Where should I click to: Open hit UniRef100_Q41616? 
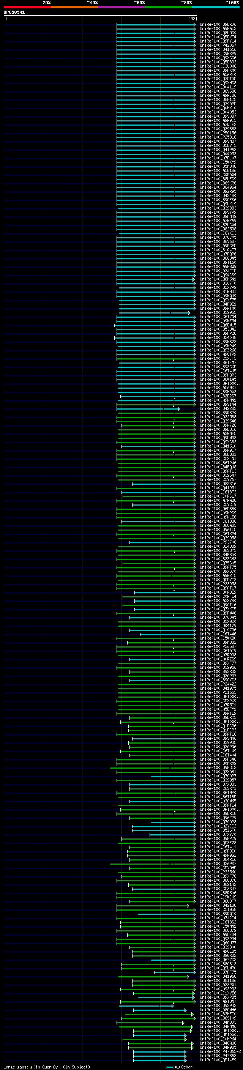click(x=218, y=49)
